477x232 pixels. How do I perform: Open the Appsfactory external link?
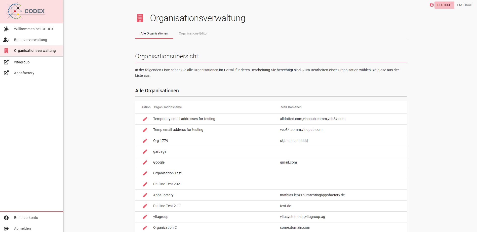point(32,73)
